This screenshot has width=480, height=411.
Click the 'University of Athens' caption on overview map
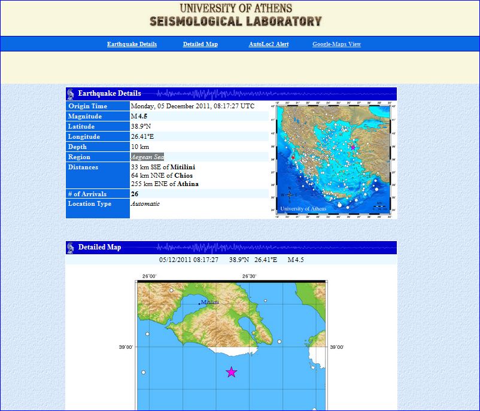[303, 209]
